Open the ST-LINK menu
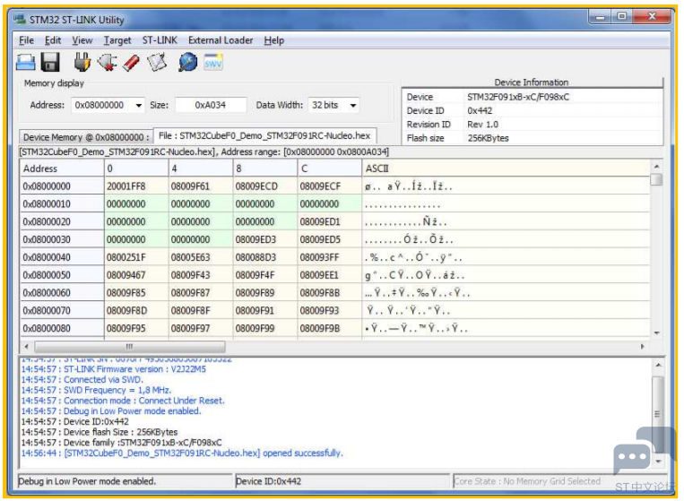The image size is (684, 501). [x=160, y=40]
